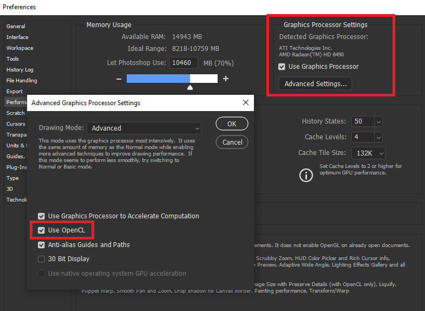Click the minus icon of the memory slider
The width and height of the screenshot is (425, 311).
click(119, 79)
